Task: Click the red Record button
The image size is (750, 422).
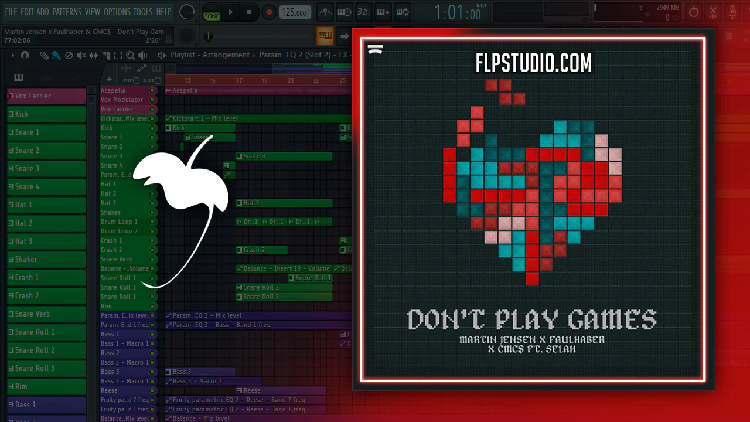Action: 269,12
